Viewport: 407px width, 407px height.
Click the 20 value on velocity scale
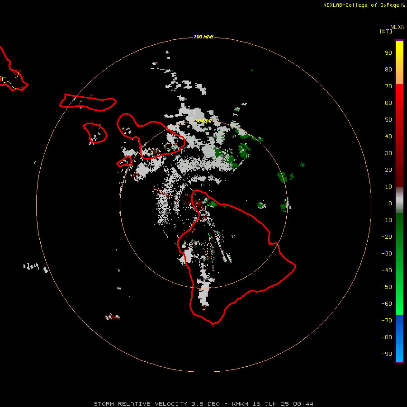coord(388,170)
